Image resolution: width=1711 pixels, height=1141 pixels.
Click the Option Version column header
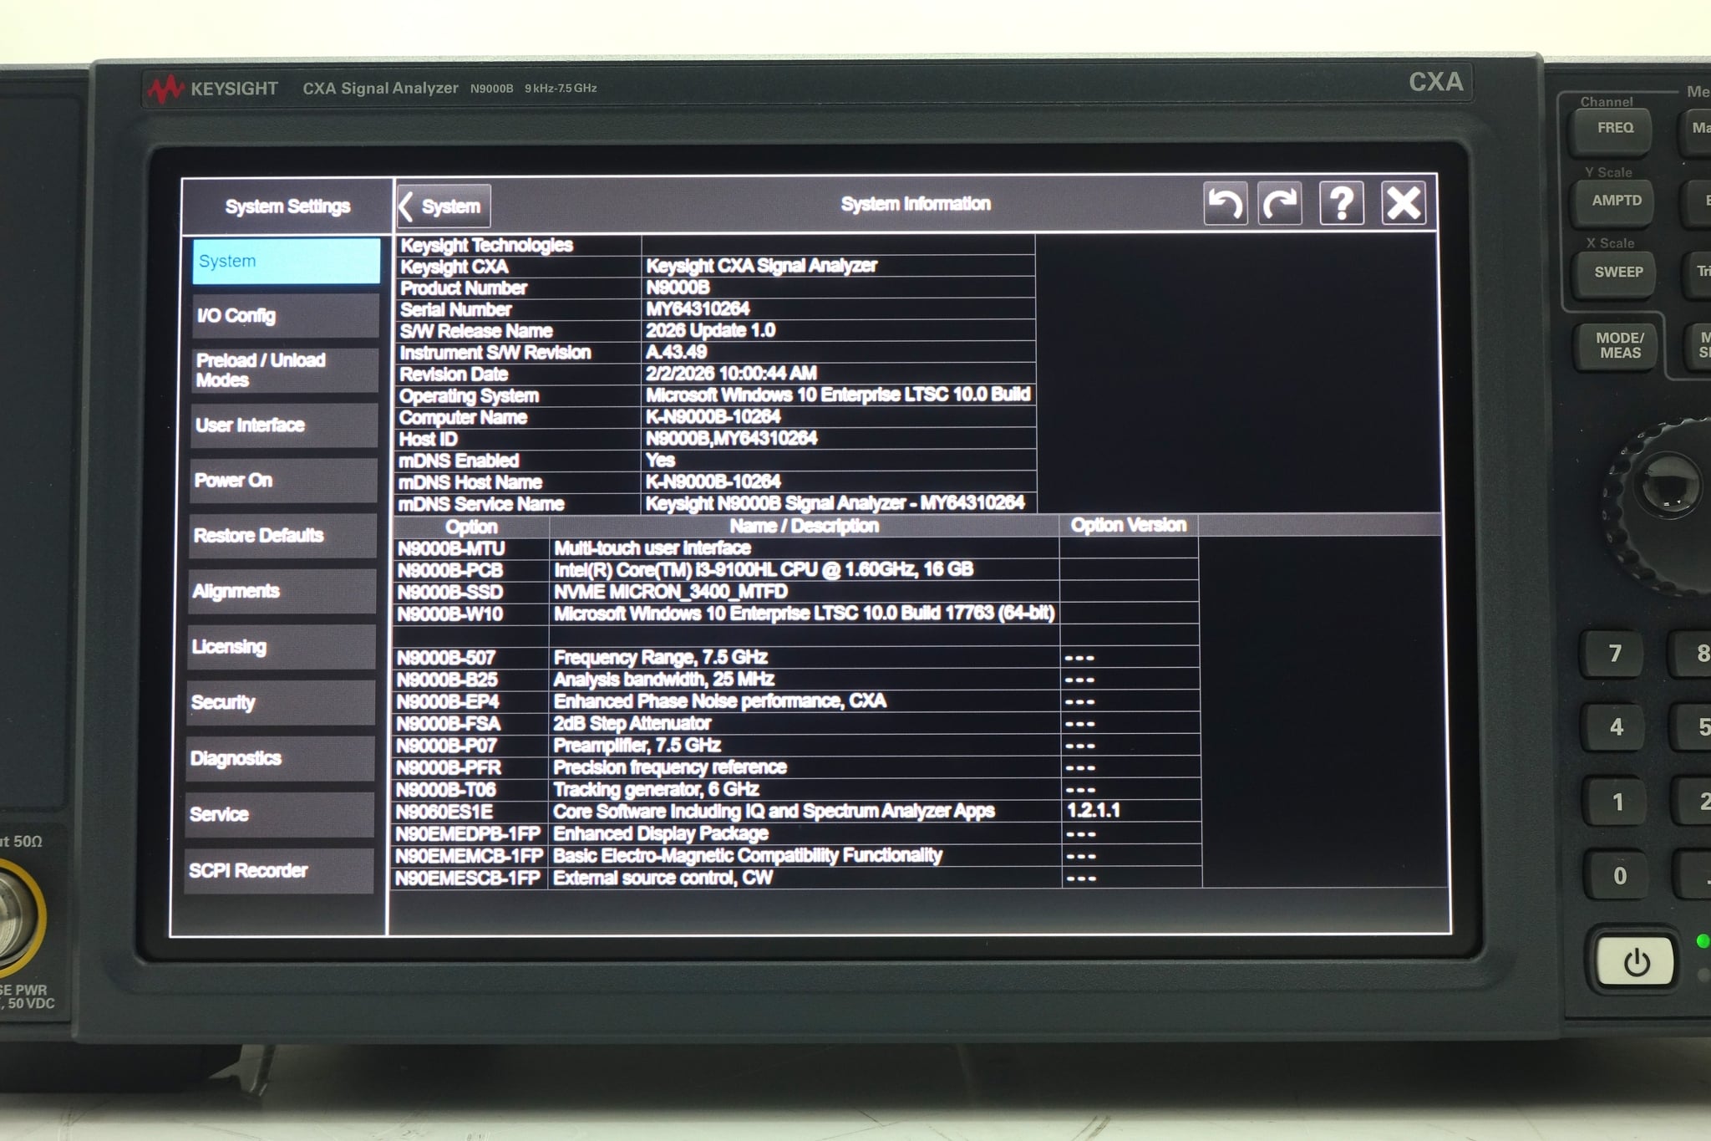[x=1129, y=525]
